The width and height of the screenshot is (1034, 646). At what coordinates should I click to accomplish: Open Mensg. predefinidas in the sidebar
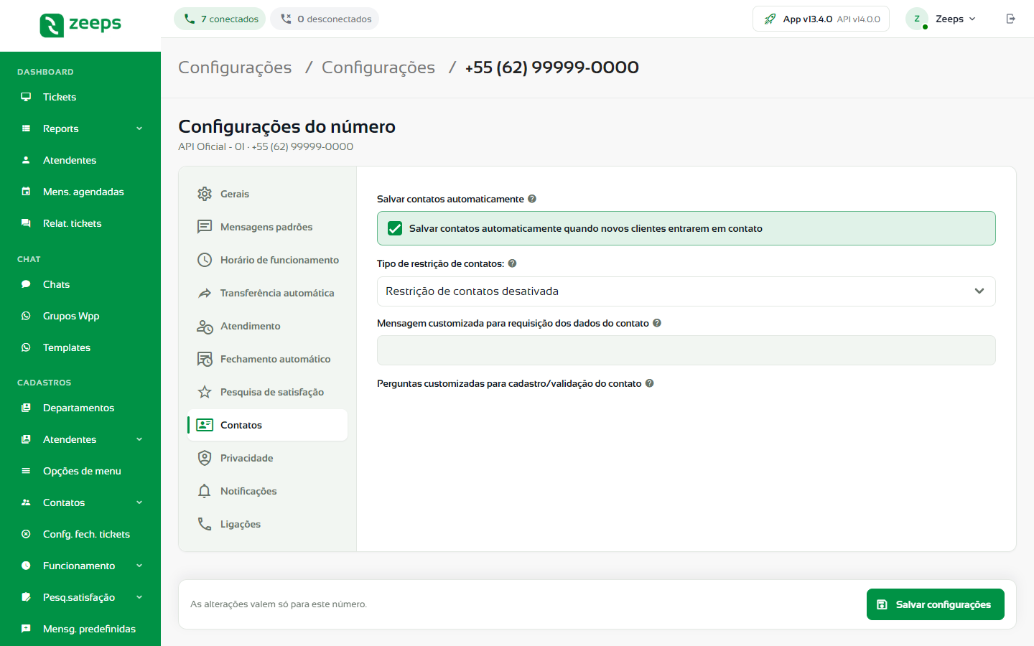coord(80,629)
